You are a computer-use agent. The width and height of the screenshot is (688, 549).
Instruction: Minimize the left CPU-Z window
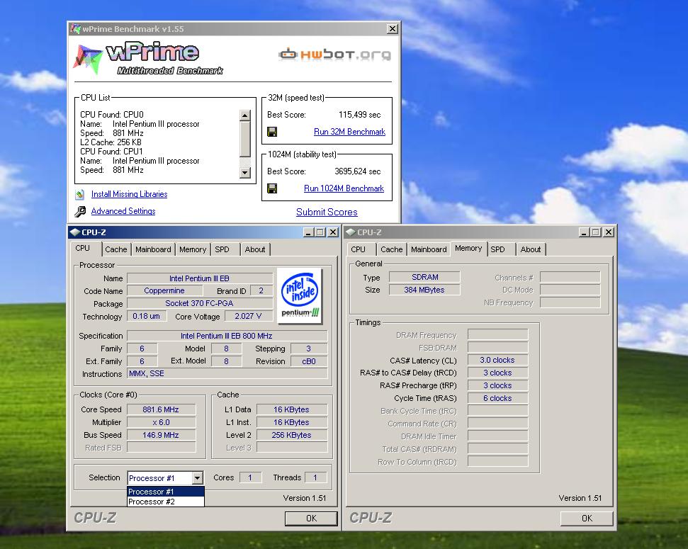pos(308,232)
